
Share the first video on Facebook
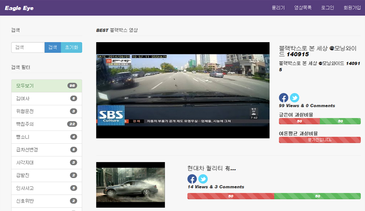coord(284,98)
